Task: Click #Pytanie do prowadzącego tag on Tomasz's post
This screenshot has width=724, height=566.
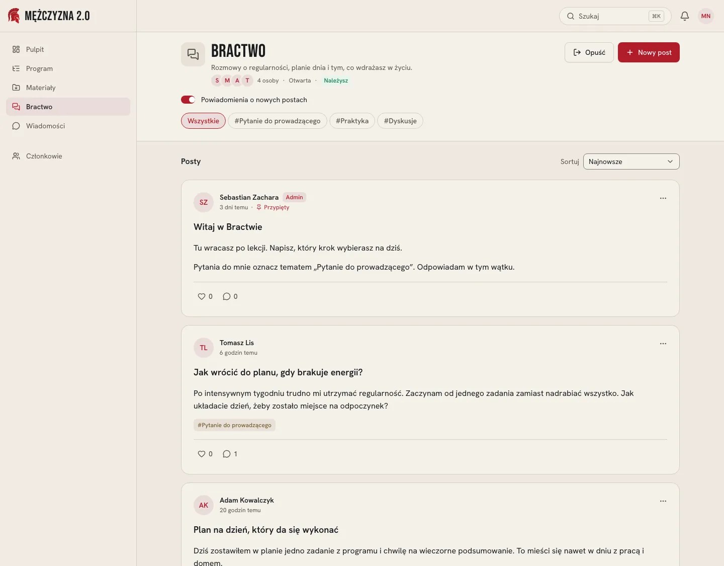Action: (234, 425)
